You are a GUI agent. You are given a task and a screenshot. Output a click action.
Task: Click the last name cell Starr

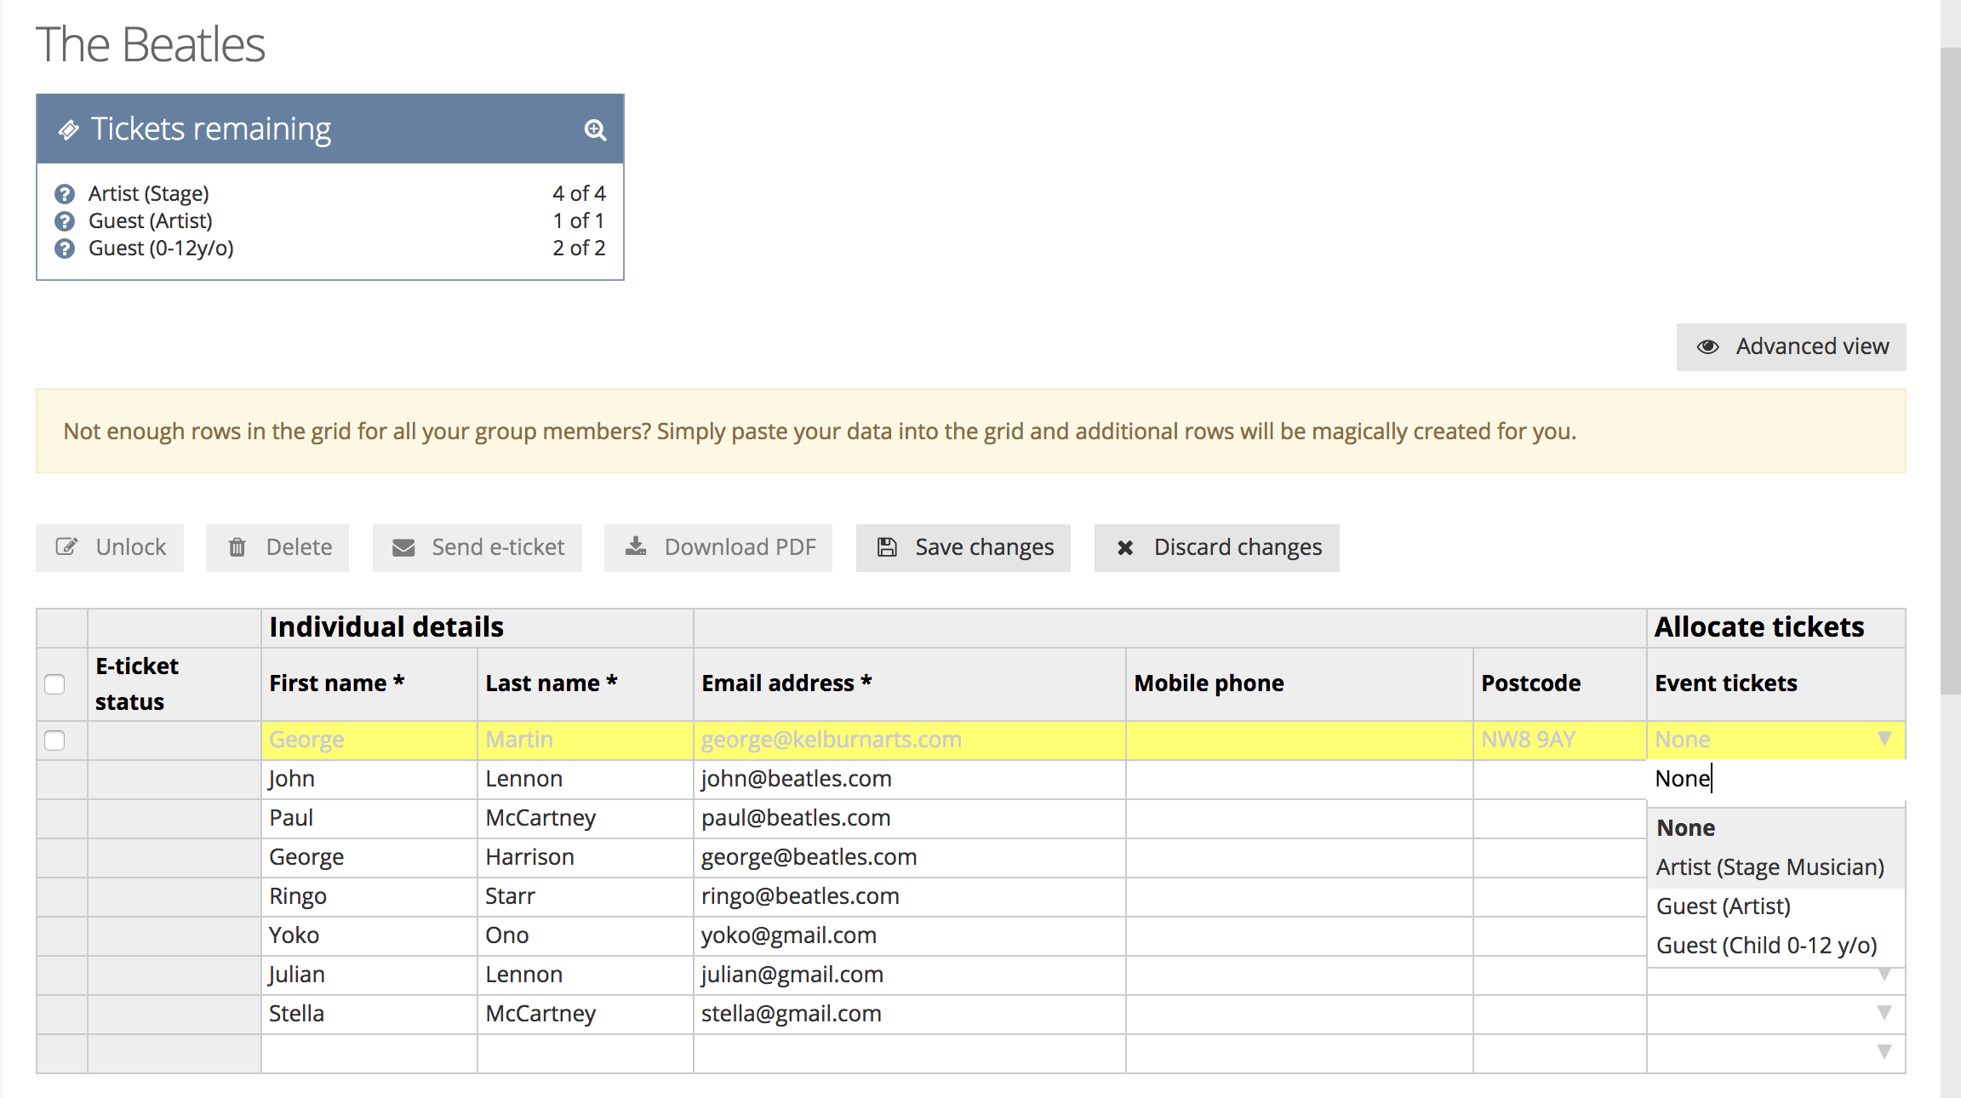click(x=585, y=896)
